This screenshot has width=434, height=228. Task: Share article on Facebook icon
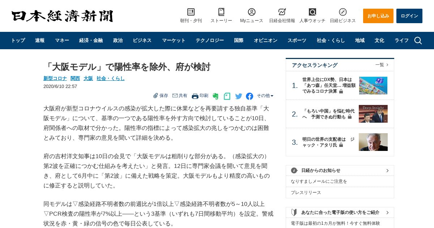pyautogui.click(x=250, y=96)
